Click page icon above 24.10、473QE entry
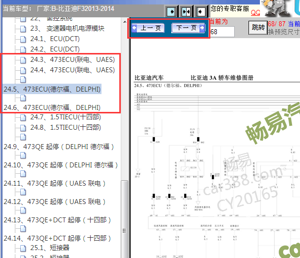The height and width of the screenshot is (258, 300). click(23, 155)
